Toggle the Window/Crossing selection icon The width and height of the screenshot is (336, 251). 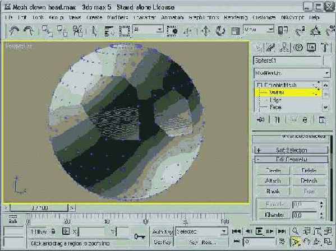172,31
